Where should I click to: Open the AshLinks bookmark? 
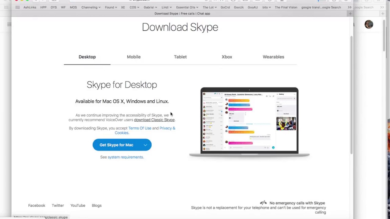[30, 7]
